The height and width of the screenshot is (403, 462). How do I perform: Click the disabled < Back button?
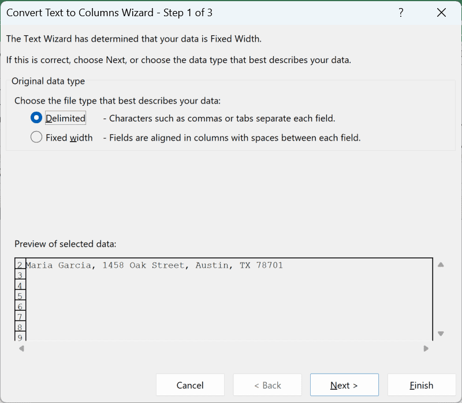coord(267,385)
